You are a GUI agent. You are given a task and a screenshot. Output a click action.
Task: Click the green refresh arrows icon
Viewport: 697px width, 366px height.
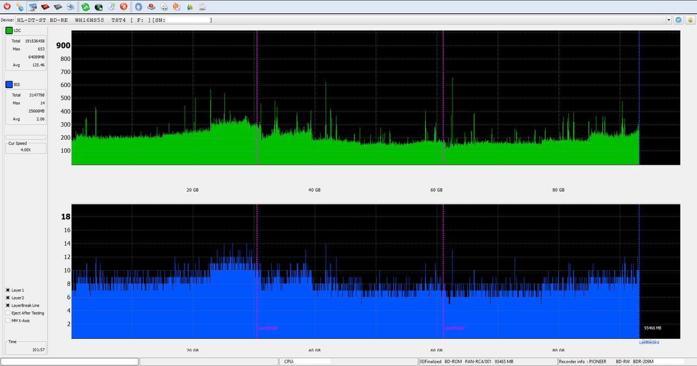pos(85,7)
